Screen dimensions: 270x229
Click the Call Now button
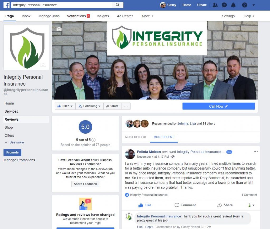pos(219,106)
